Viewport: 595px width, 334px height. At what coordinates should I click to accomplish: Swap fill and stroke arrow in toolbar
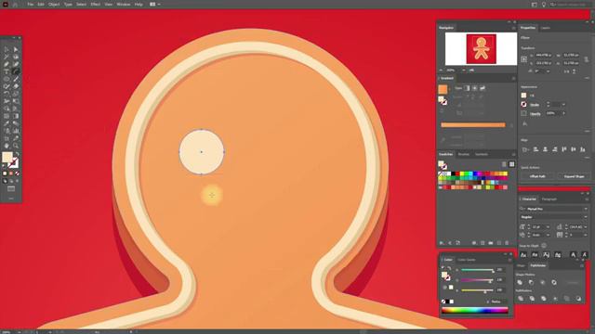click(17, 154)
